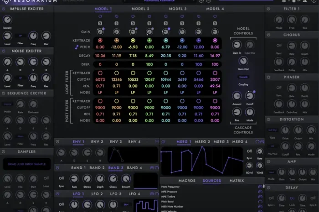
Task: Click the power icon of the first resonator
Action: [x=100, y=16]
